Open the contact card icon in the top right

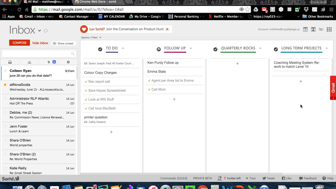313,29
